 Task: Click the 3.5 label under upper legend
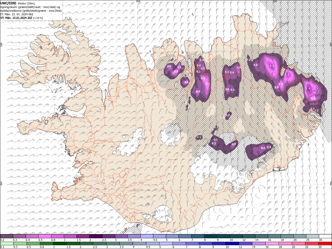tap(129, 240)
